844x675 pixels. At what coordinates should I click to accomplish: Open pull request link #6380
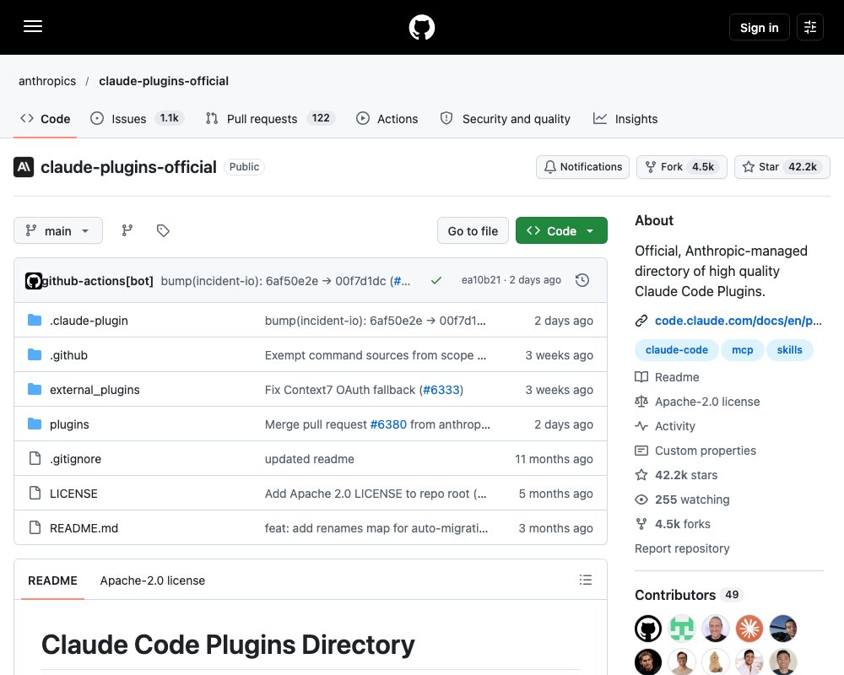pos(388,424)
